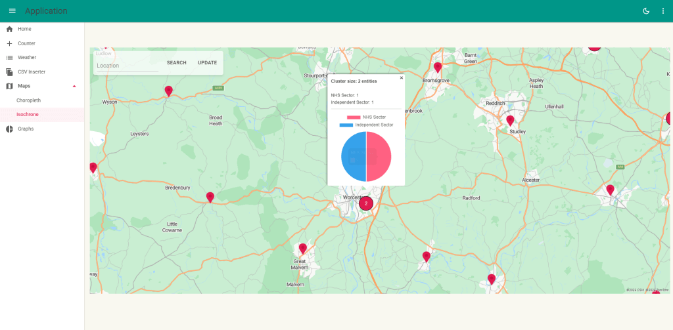Open the CSV Inserter menu item

tap(42, 72)
